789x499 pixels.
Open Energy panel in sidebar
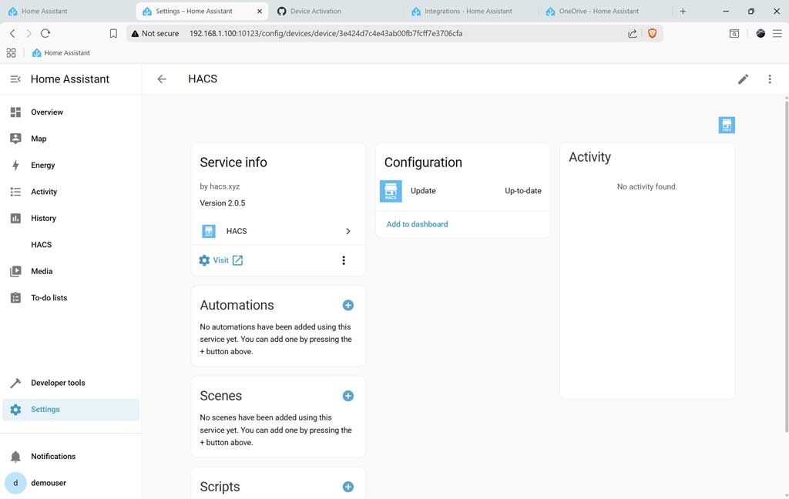(x=70, y=165)
